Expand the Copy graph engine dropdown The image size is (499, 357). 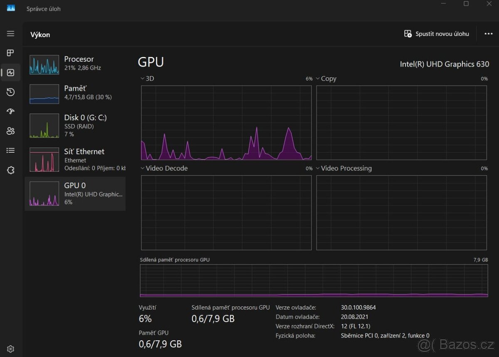pyautogui.click(x=326, y=78)
